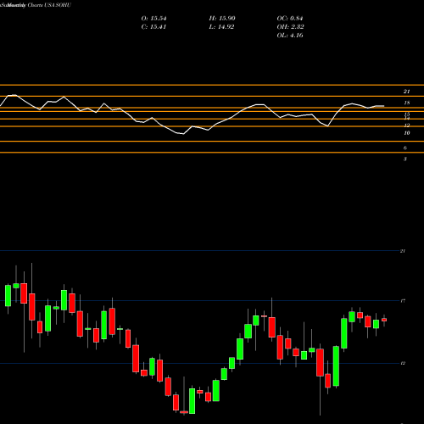424x424 pixels.
Task: Select the open value 'O: 15.54'
Action: click(x=153, y=19)
